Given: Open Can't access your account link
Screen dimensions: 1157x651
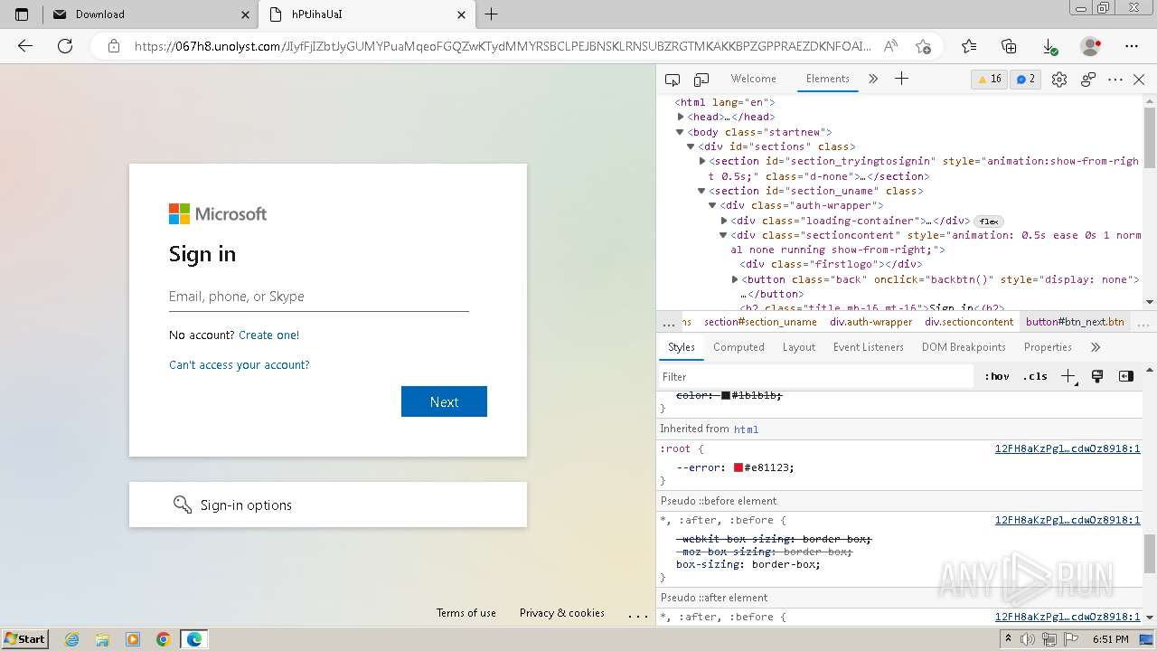Looking at the screenshot, I should [x=239, y=364].
